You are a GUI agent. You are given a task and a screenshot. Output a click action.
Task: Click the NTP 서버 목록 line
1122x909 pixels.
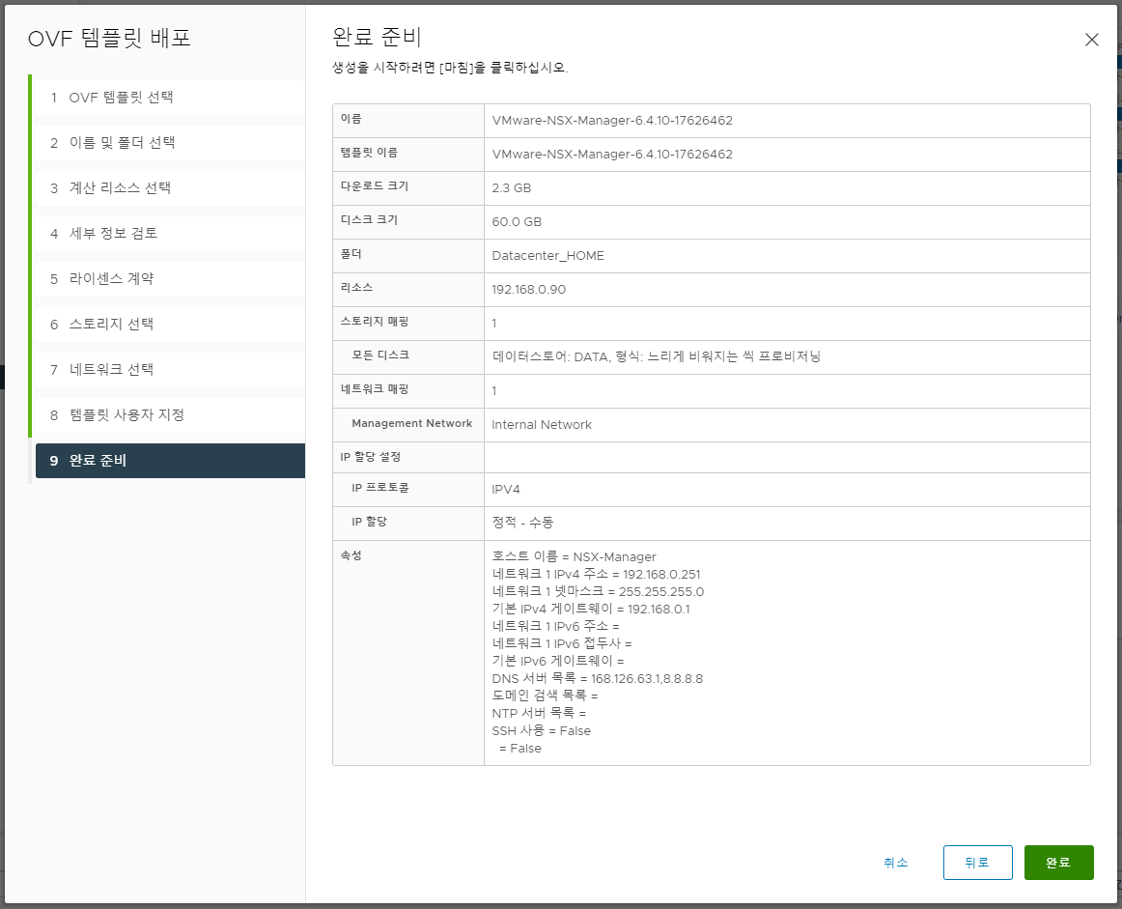click(x=539, y=714)
